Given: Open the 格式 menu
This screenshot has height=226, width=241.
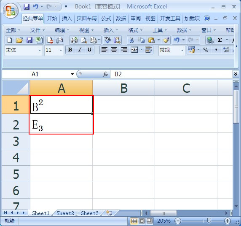Looking at the screenshot, I should click(x=135, y=30).
